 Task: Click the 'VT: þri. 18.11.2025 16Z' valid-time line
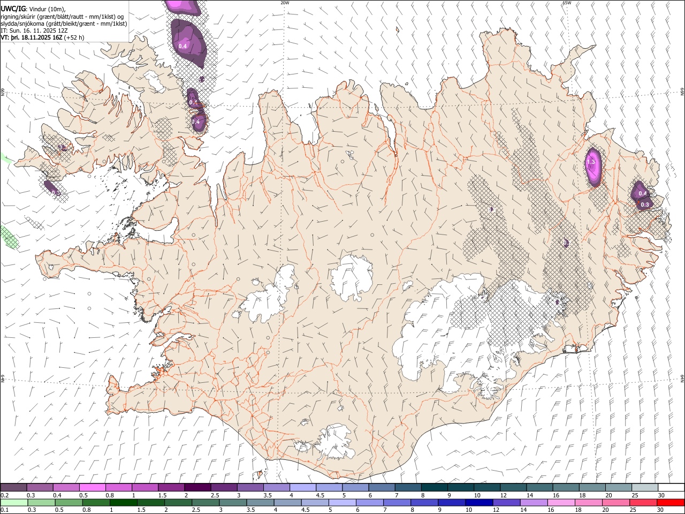click(x=42, y=38)
